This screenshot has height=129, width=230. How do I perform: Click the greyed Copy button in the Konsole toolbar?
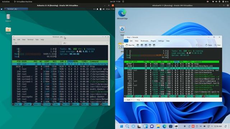click(200, 45)
